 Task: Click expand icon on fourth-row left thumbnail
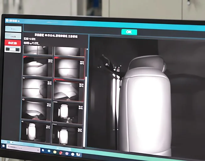tap(49, 105)
